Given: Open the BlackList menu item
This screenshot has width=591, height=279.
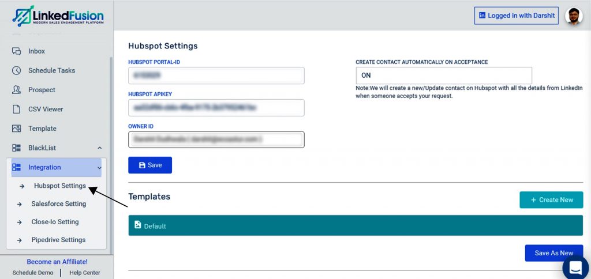Looking at the screenshot, I should (x=42, y=148).
